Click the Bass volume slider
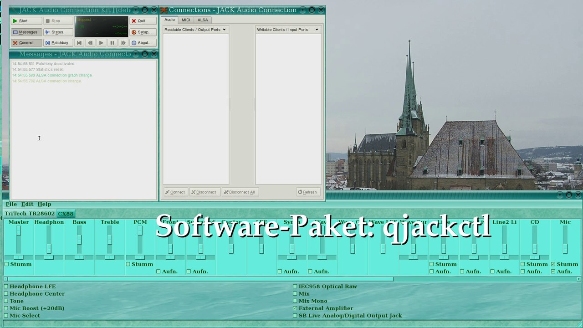583x328 pixels. [x=79, y=240]
